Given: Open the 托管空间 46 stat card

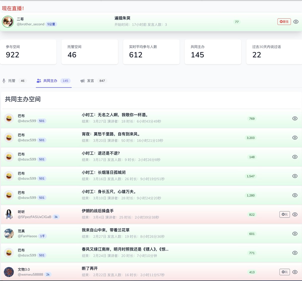Looking at the screenshot, I should 90,52.
